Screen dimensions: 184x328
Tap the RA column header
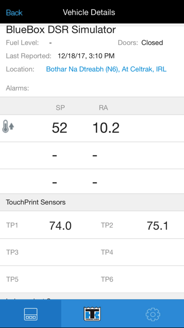pos(103,108)
